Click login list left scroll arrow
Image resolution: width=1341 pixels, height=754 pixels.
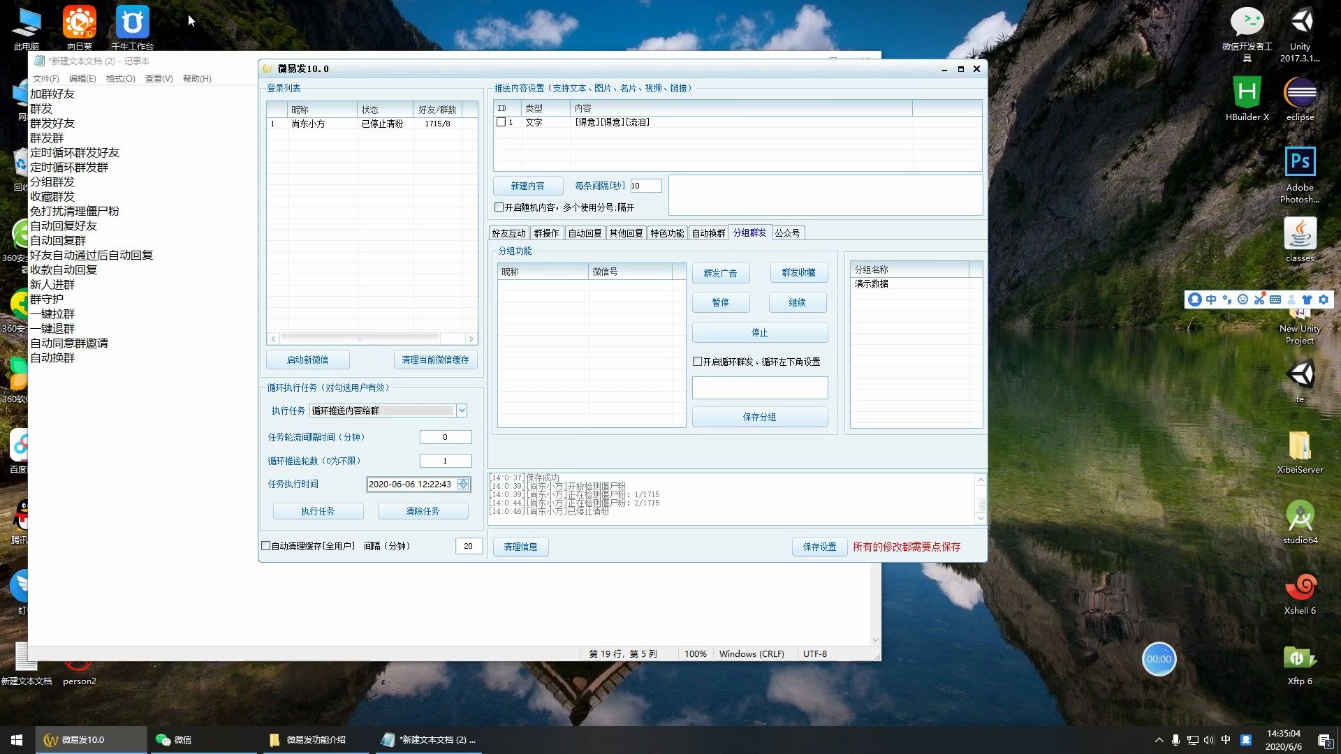click(273, 339)
